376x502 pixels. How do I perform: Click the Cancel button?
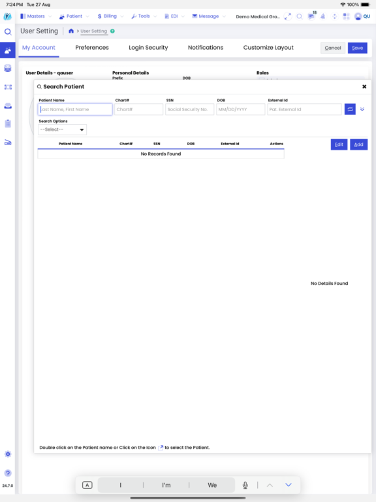[x=333, y=48]
